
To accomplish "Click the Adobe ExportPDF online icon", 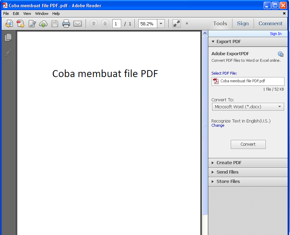I will pos(281,54).
